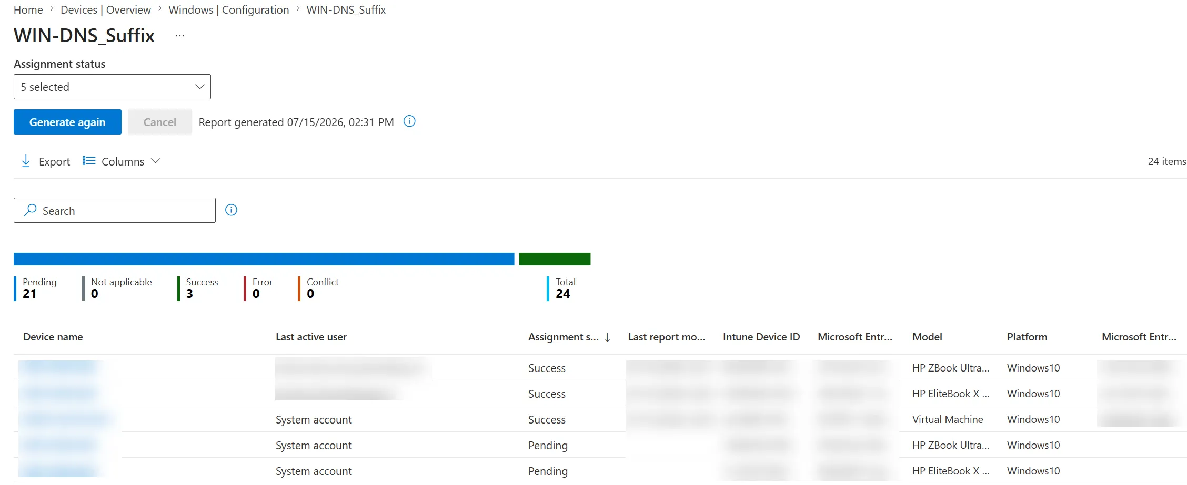Click System account in the last Pending row
This screenshot has height=485, width=1187.
(x=314, y=471)
